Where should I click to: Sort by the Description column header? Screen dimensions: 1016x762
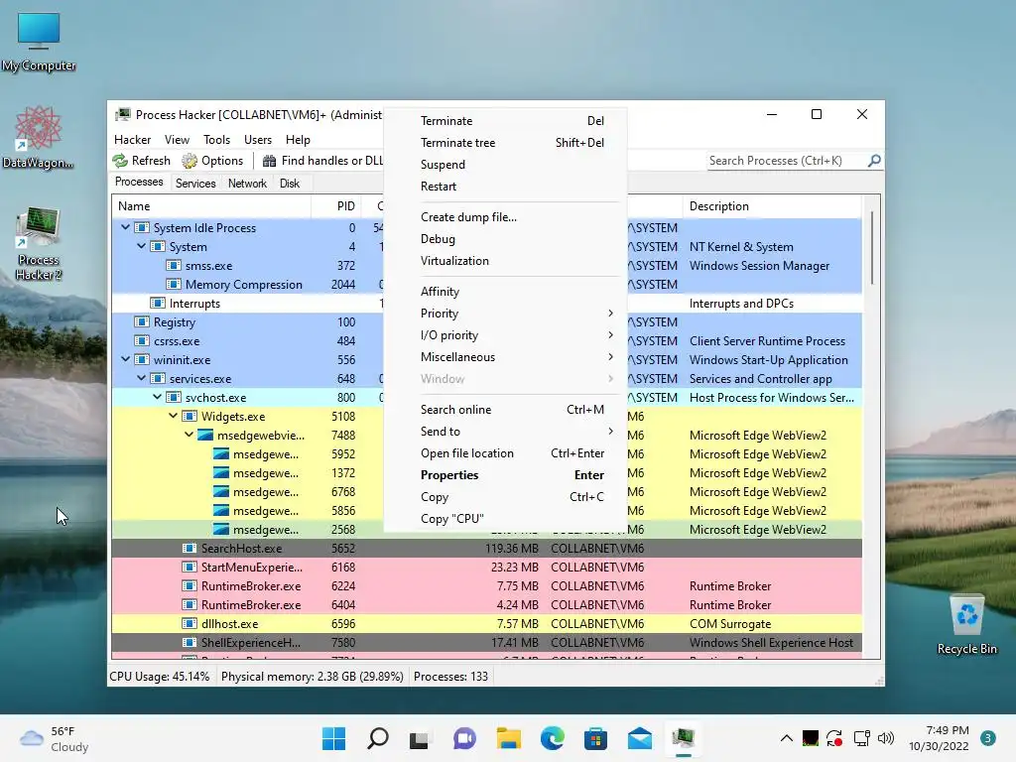772,206
